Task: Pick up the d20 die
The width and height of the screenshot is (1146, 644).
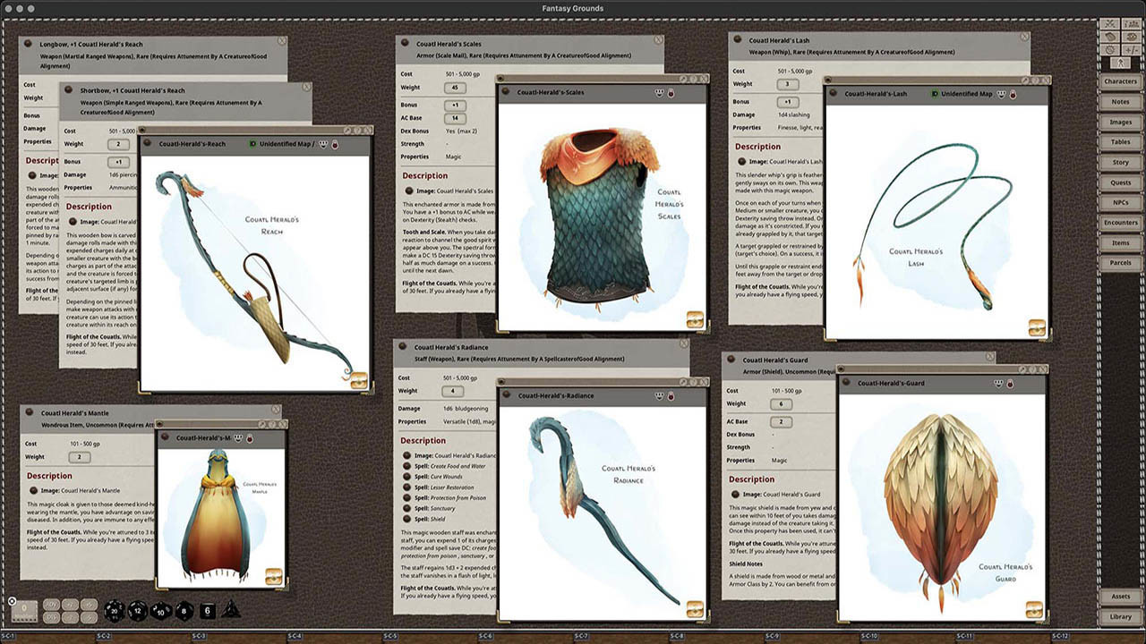Action: (x=114, y=610)
